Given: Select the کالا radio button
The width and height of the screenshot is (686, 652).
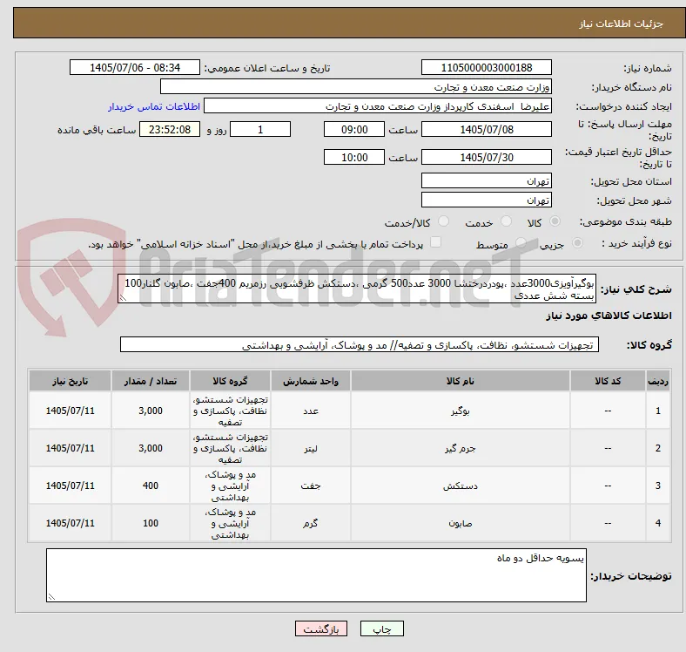Looking at the screenshot, I should [555, 221].
